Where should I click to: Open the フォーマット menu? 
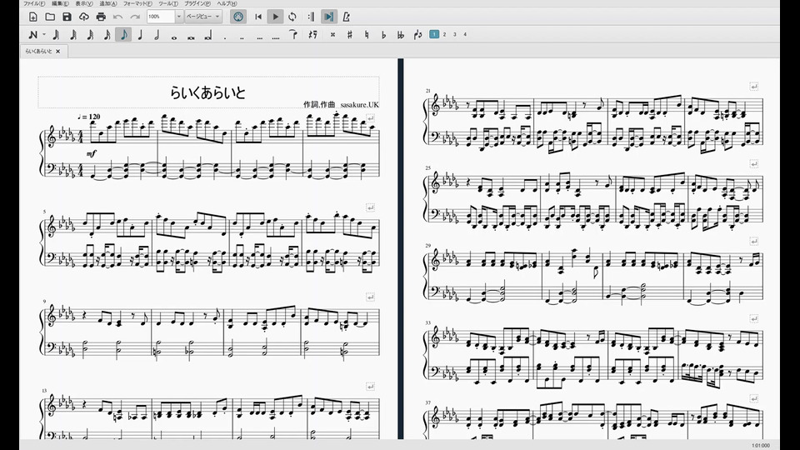click(x=137, y=3)
